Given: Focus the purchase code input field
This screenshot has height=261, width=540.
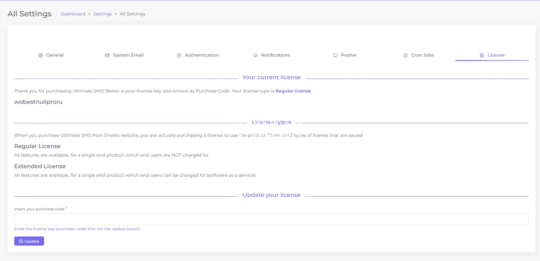Looking at the screenshot, I should (271, 219).
